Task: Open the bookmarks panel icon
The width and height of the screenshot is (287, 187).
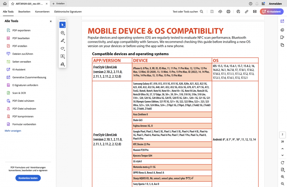Action: 282,37
